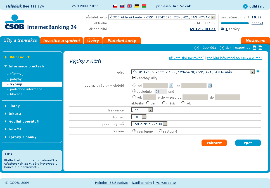270x188 pixels.
Task: Click the help question mark icon in the toolbar
Action: point(197,48)
